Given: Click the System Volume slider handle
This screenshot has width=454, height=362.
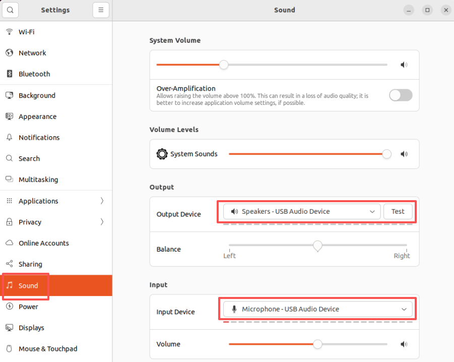Looking at the screenshot, I should [x=224, y=65].
